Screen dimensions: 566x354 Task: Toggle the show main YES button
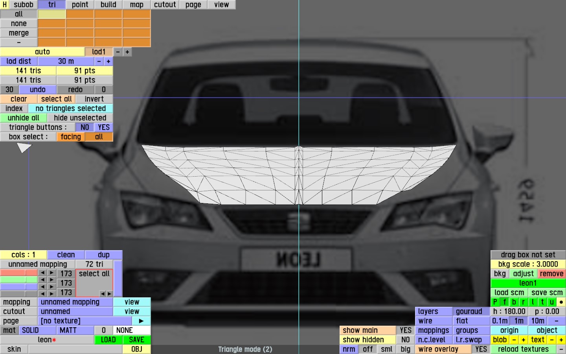point(406,330)
